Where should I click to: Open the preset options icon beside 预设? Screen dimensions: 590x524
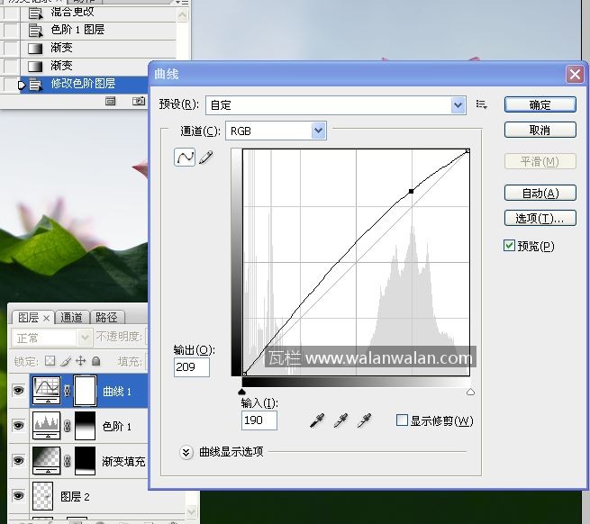coord(482,105)
